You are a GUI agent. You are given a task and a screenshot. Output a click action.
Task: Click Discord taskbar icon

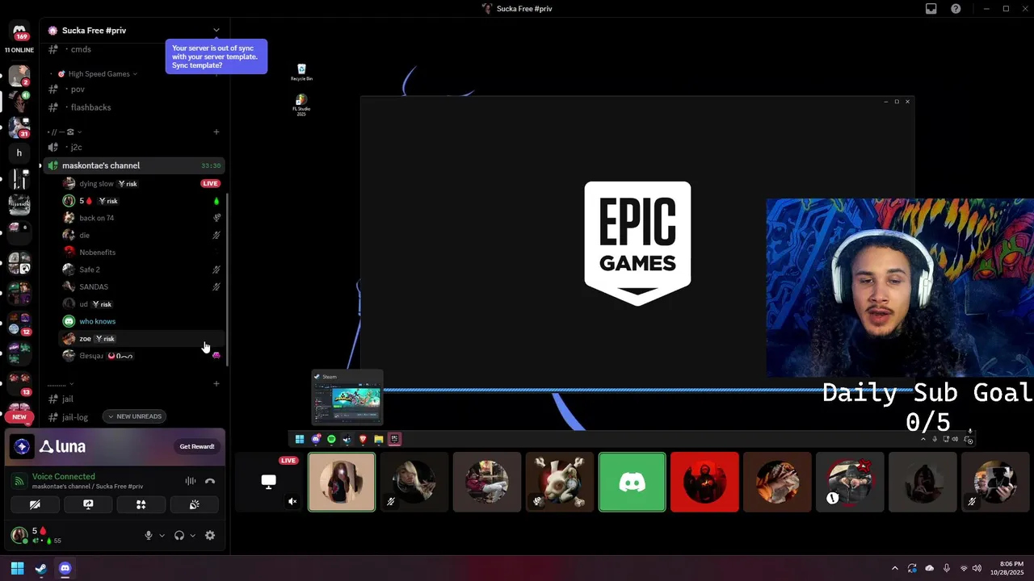(65, 568)
